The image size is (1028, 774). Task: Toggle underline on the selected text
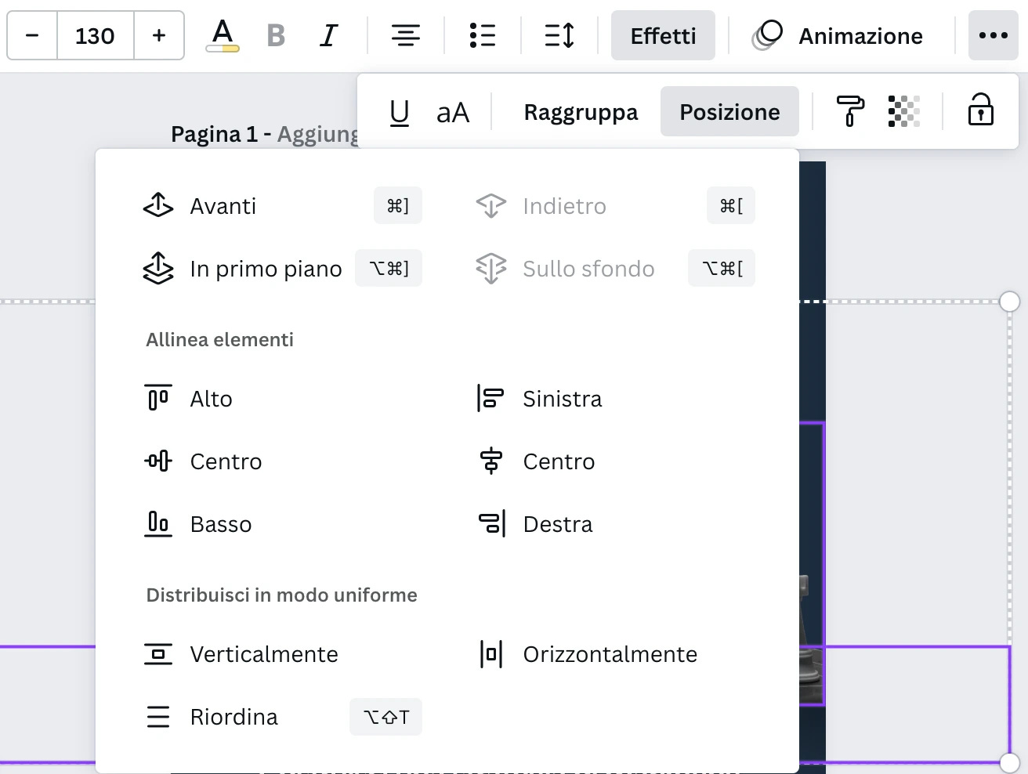coord(400,111)
